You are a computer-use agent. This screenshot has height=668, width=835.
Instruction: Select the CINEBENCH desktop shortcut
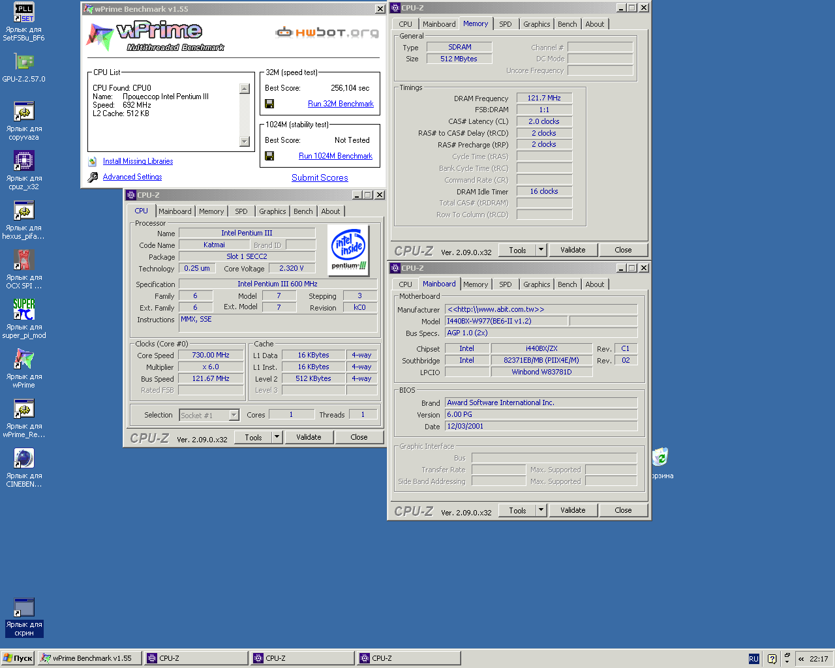(24, 458)
